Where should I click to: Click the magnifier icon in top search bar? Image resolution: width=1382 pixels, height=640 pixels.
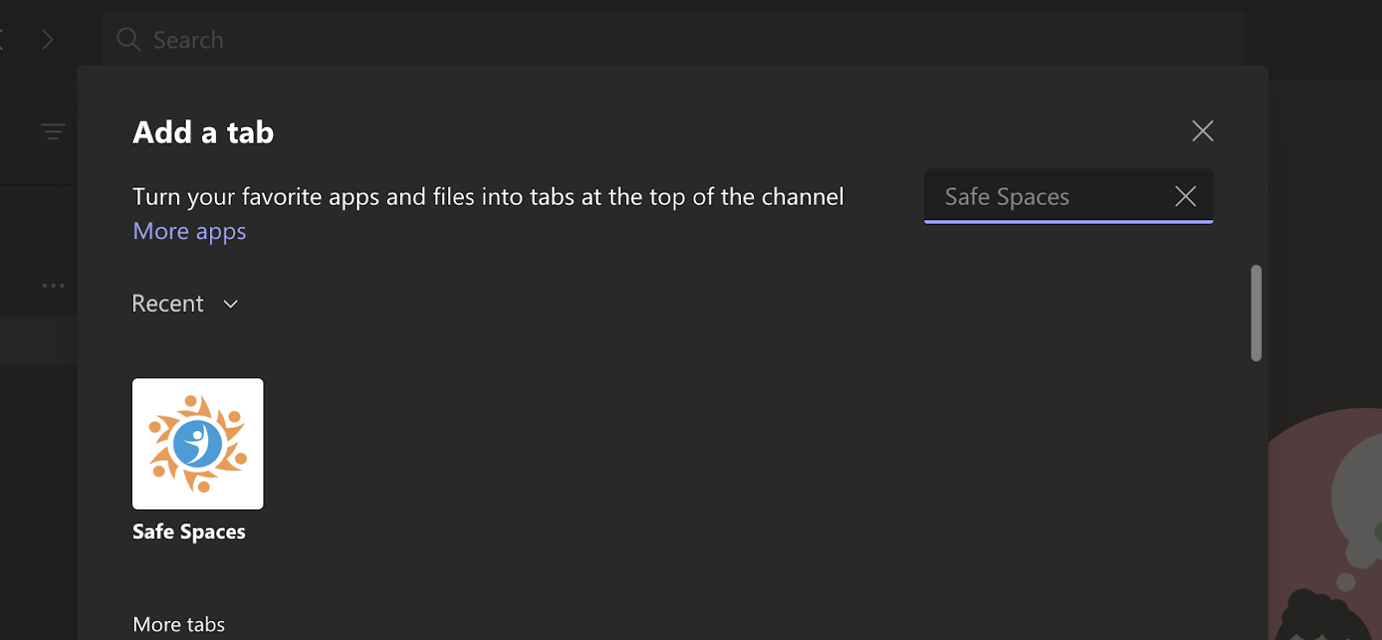[129, 40]
